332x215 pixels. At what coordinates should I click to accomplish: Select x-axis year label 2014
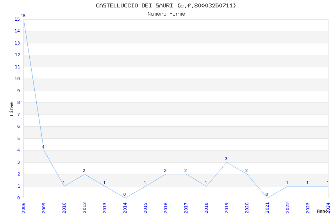tap(125, 208)
